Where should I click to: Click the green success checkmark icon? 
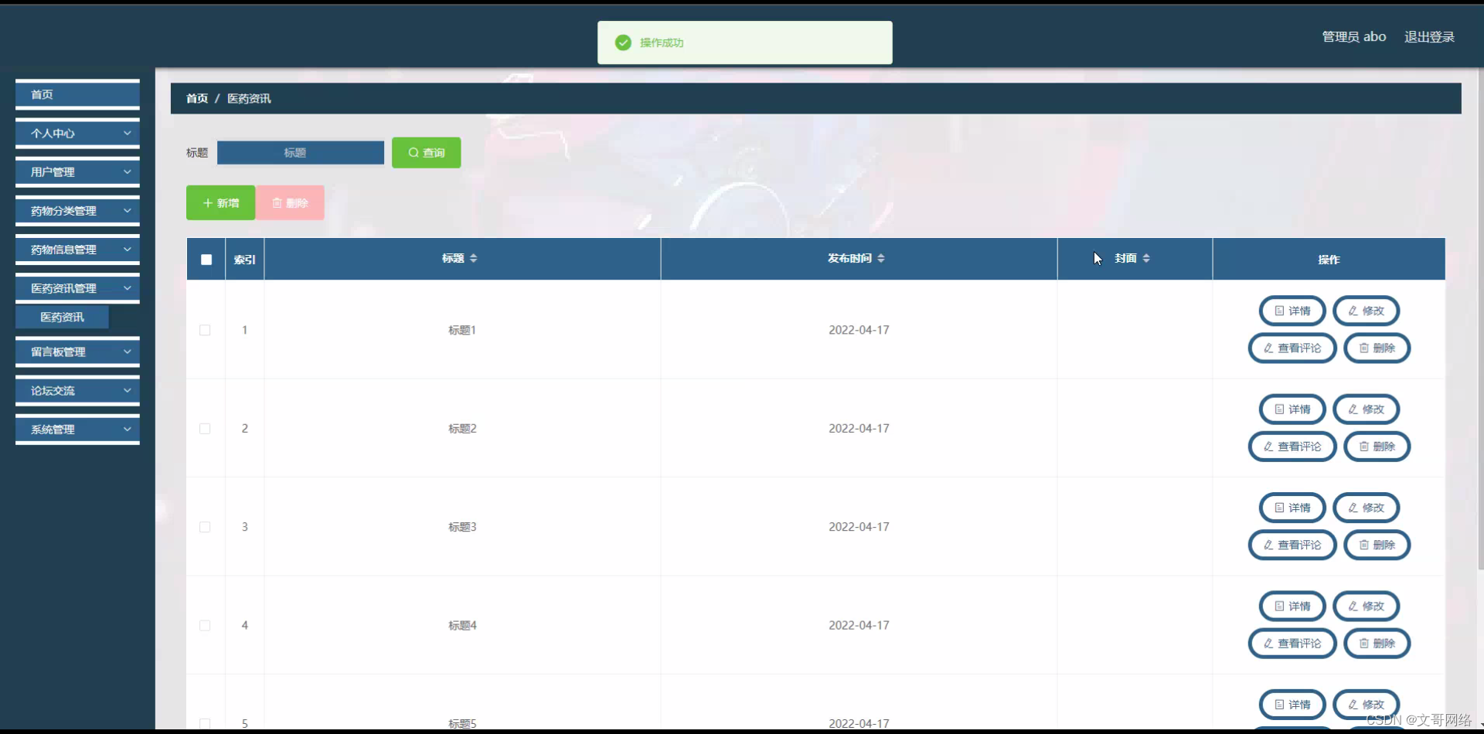(623, 42)
